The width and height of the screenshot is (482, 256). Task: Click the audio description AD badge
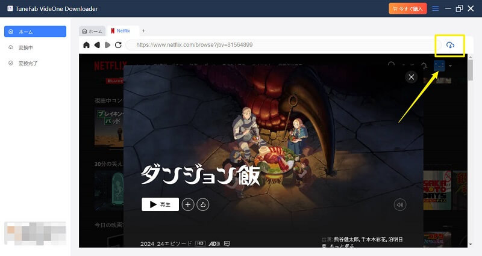click(214, 244)
